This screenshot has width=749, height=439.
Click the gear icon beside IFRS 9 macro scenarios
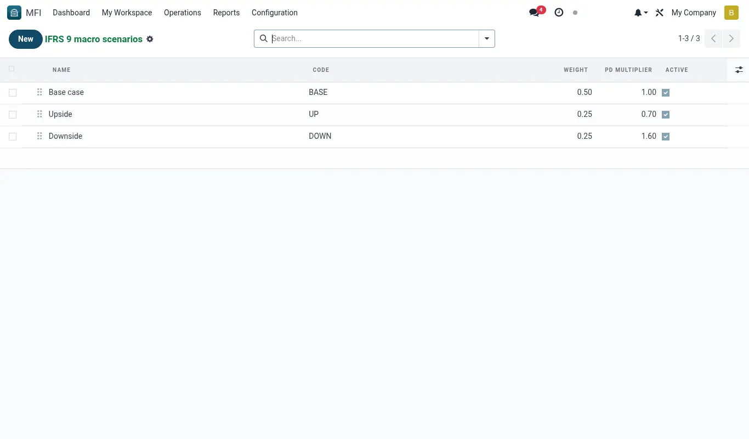tap(150, 39)
